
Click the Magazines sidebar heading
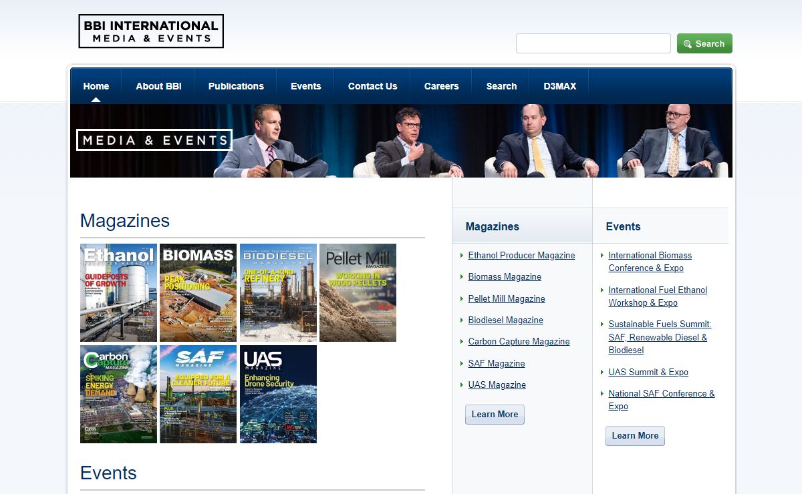pyautogui.click(x=492, y=226)
